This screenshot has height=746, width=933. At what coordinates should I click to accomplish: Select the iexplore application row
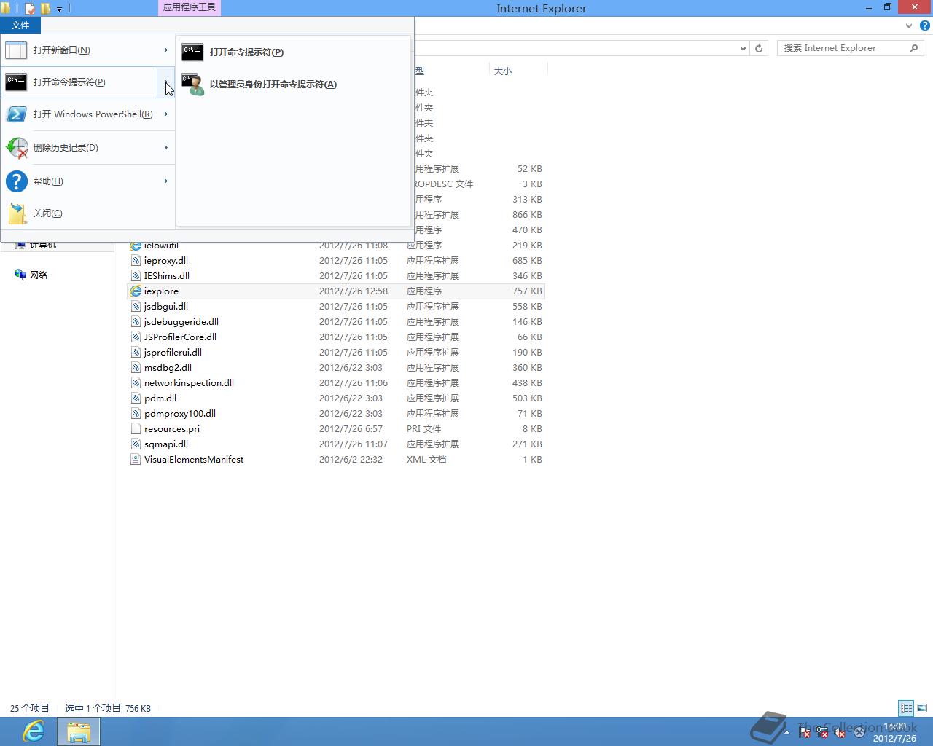[336, 291]
